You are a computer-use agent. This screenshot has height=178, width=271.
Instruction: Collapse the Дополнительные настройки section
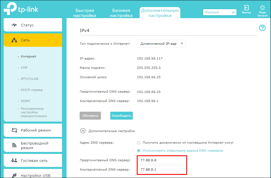[x=83, y=131]
